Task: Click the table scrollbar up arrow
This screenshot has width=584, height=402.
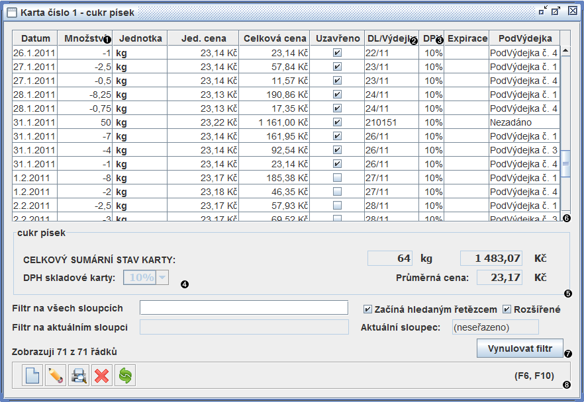Action: [565, 51]
